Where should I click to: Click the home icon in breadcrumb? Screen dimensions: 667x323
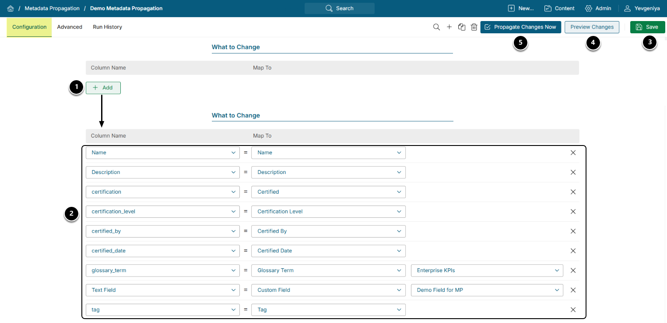[11, 8]
